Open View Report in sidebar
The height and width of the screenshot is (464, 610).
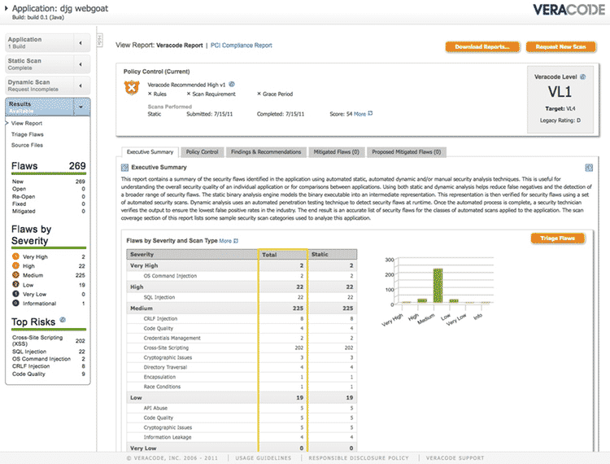pyautogui.click(x=27, y=124)
